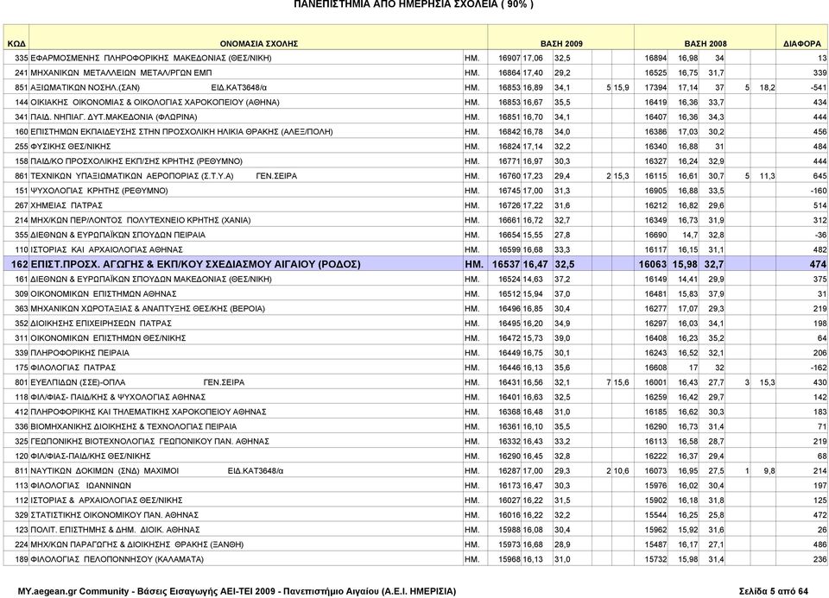This screenshot has height=598, width=829.
Task: Click the page title ΠΑΝΕΠΙΣΤΗΜΙΑ ΑΠΟ ΗΜΕΡΗΣΙΑ ΣΧΟΛΕΙΑ
Action: [x=414, y=4]
